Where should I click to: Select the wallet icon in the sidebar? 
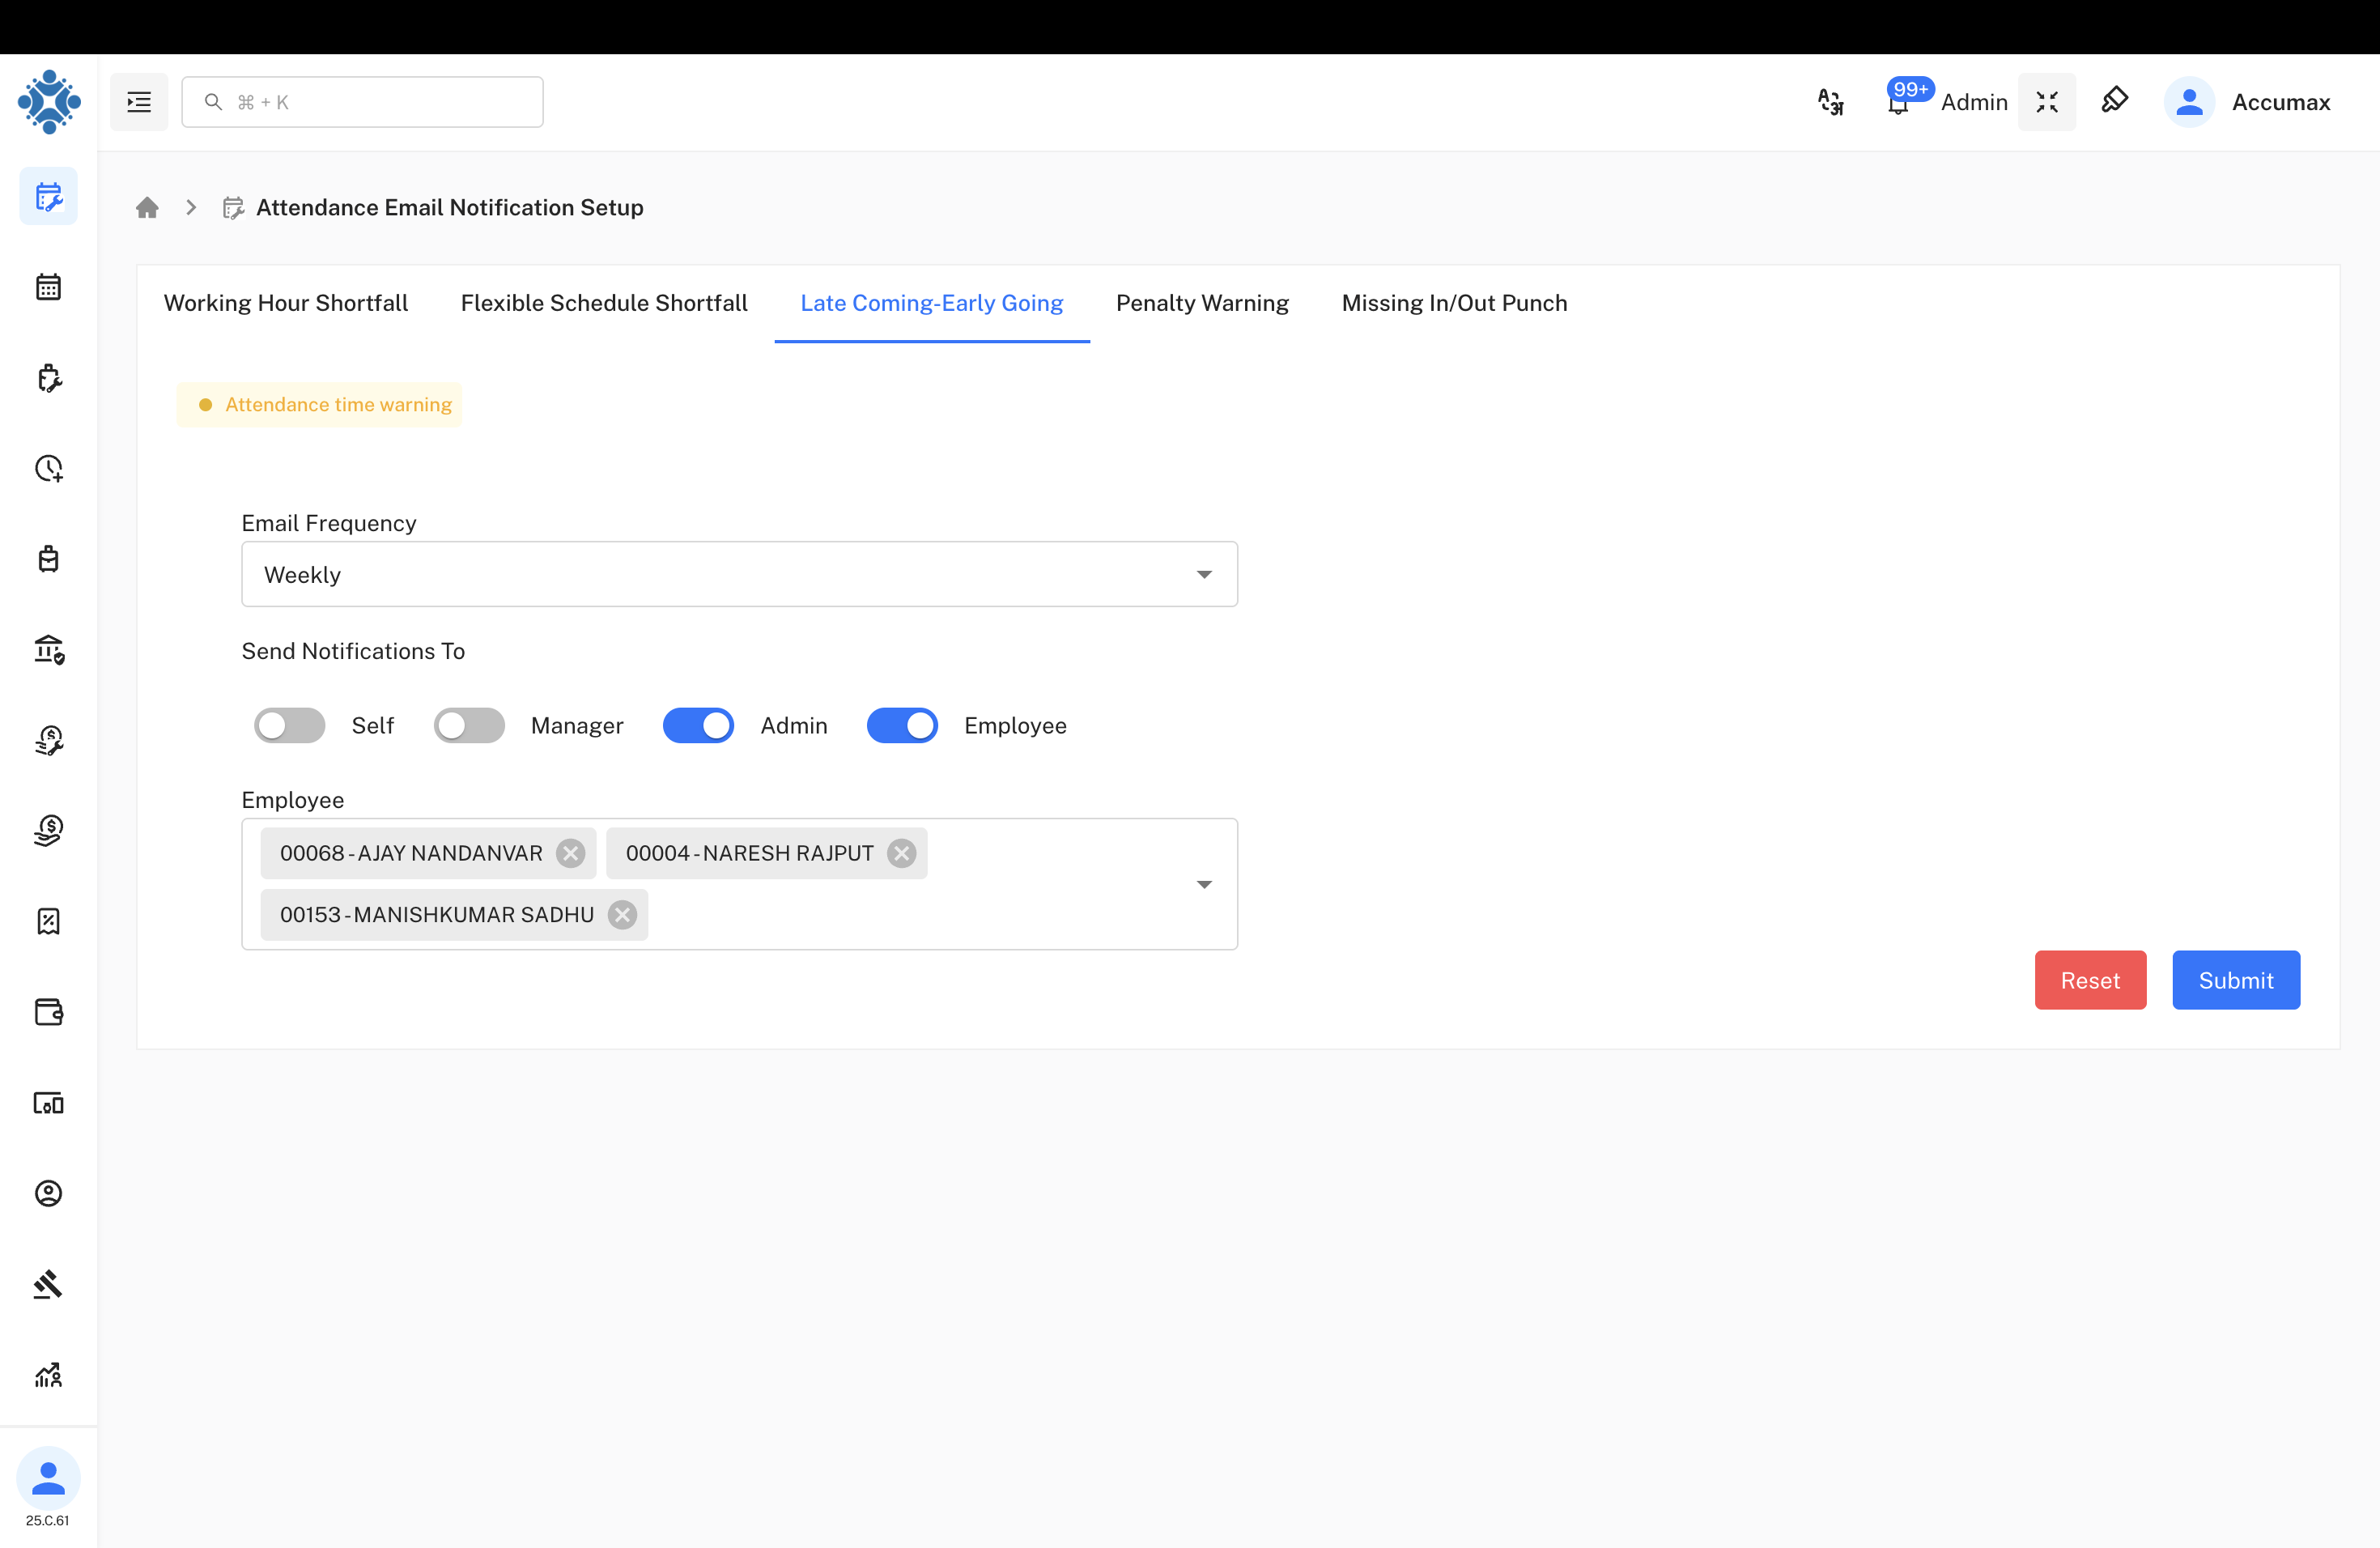point(48,1012)
